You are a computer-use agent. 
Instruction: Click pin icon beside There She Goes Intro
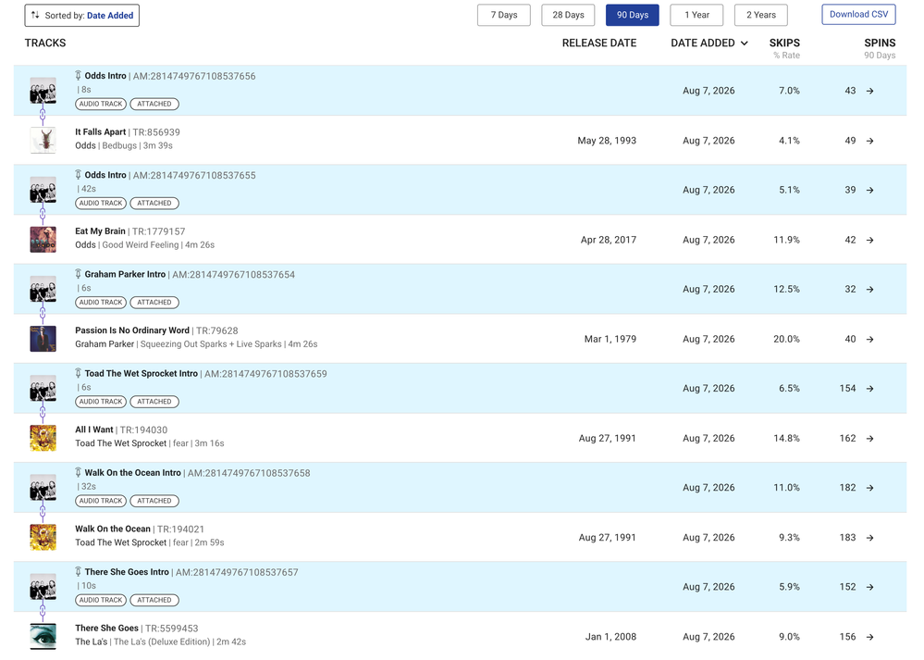(x=78, y=571)
